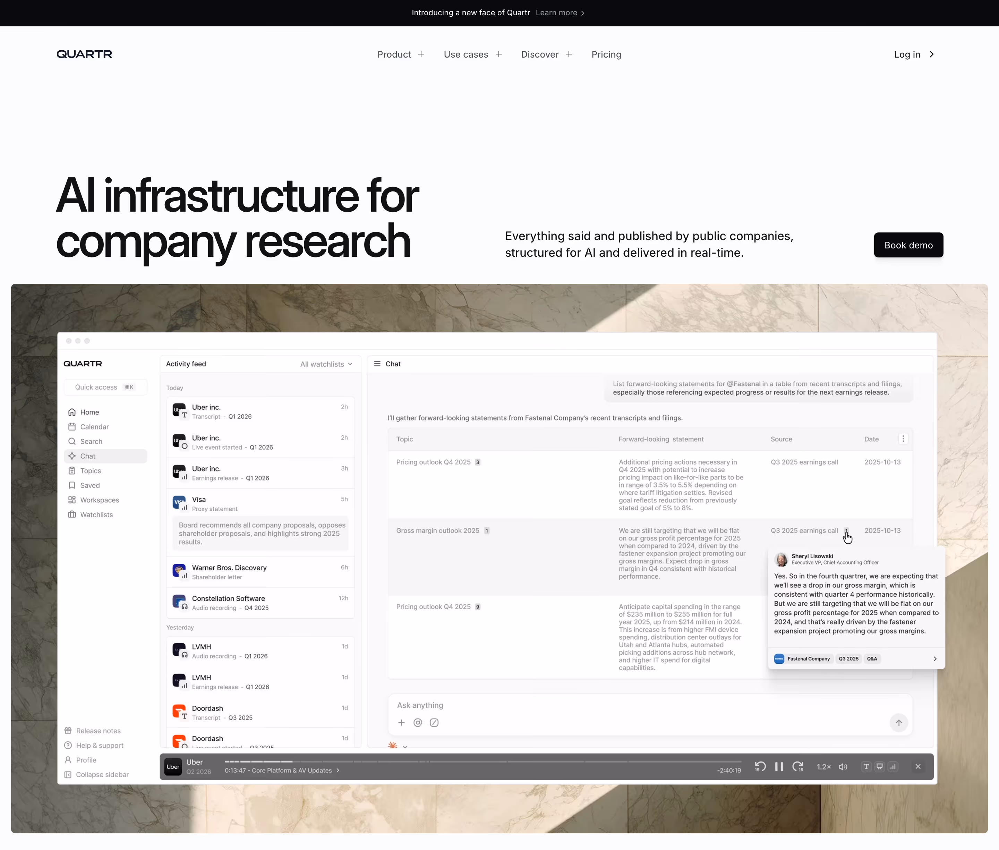Open table three-dot options menu
This screenshot has width=999, height=850.
(x=903, y=439)
